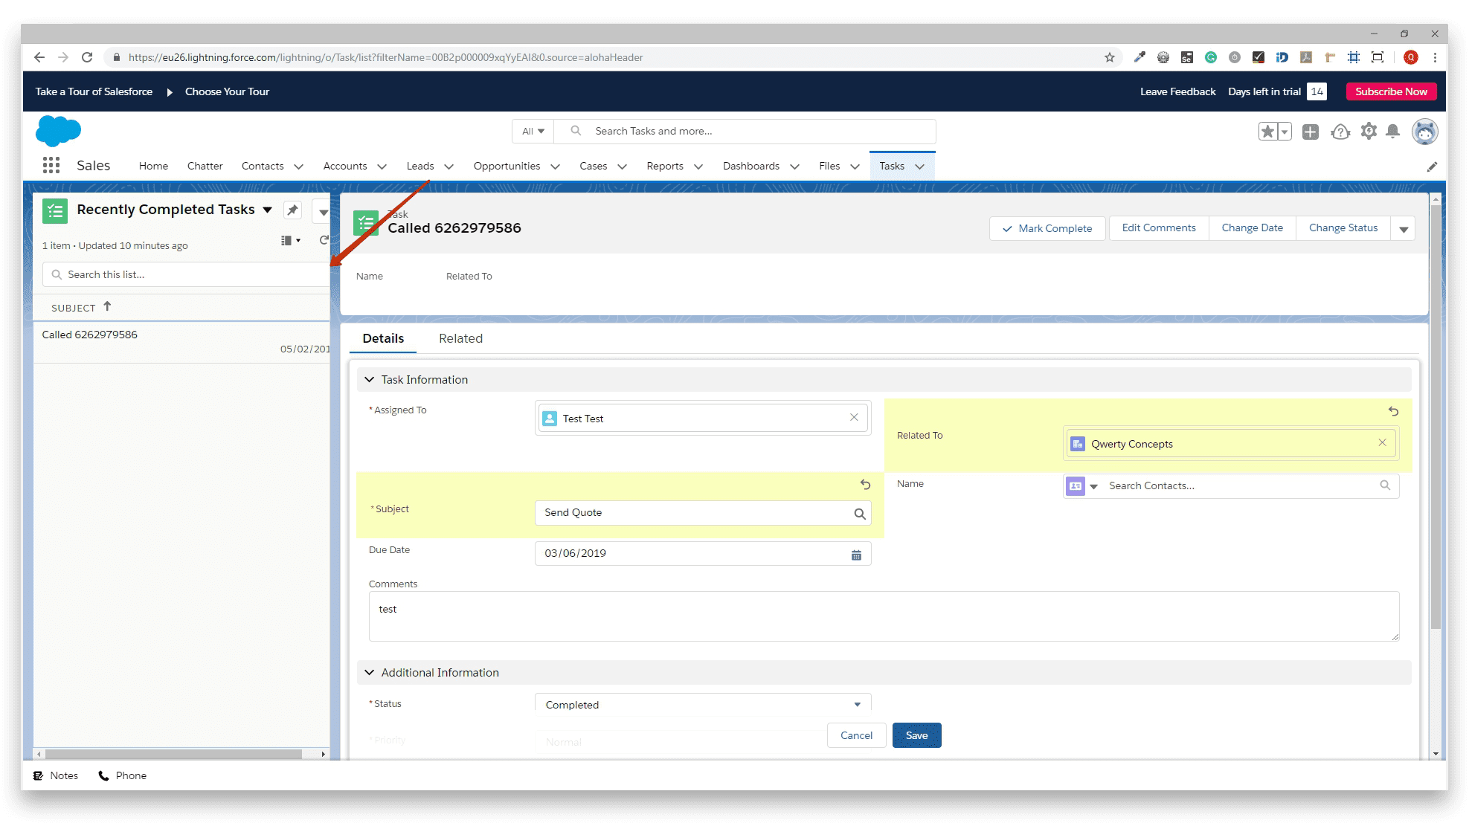1469x823 pixels.
Task: Click the page vertical scrollbar
Action: click(1436, 416)
